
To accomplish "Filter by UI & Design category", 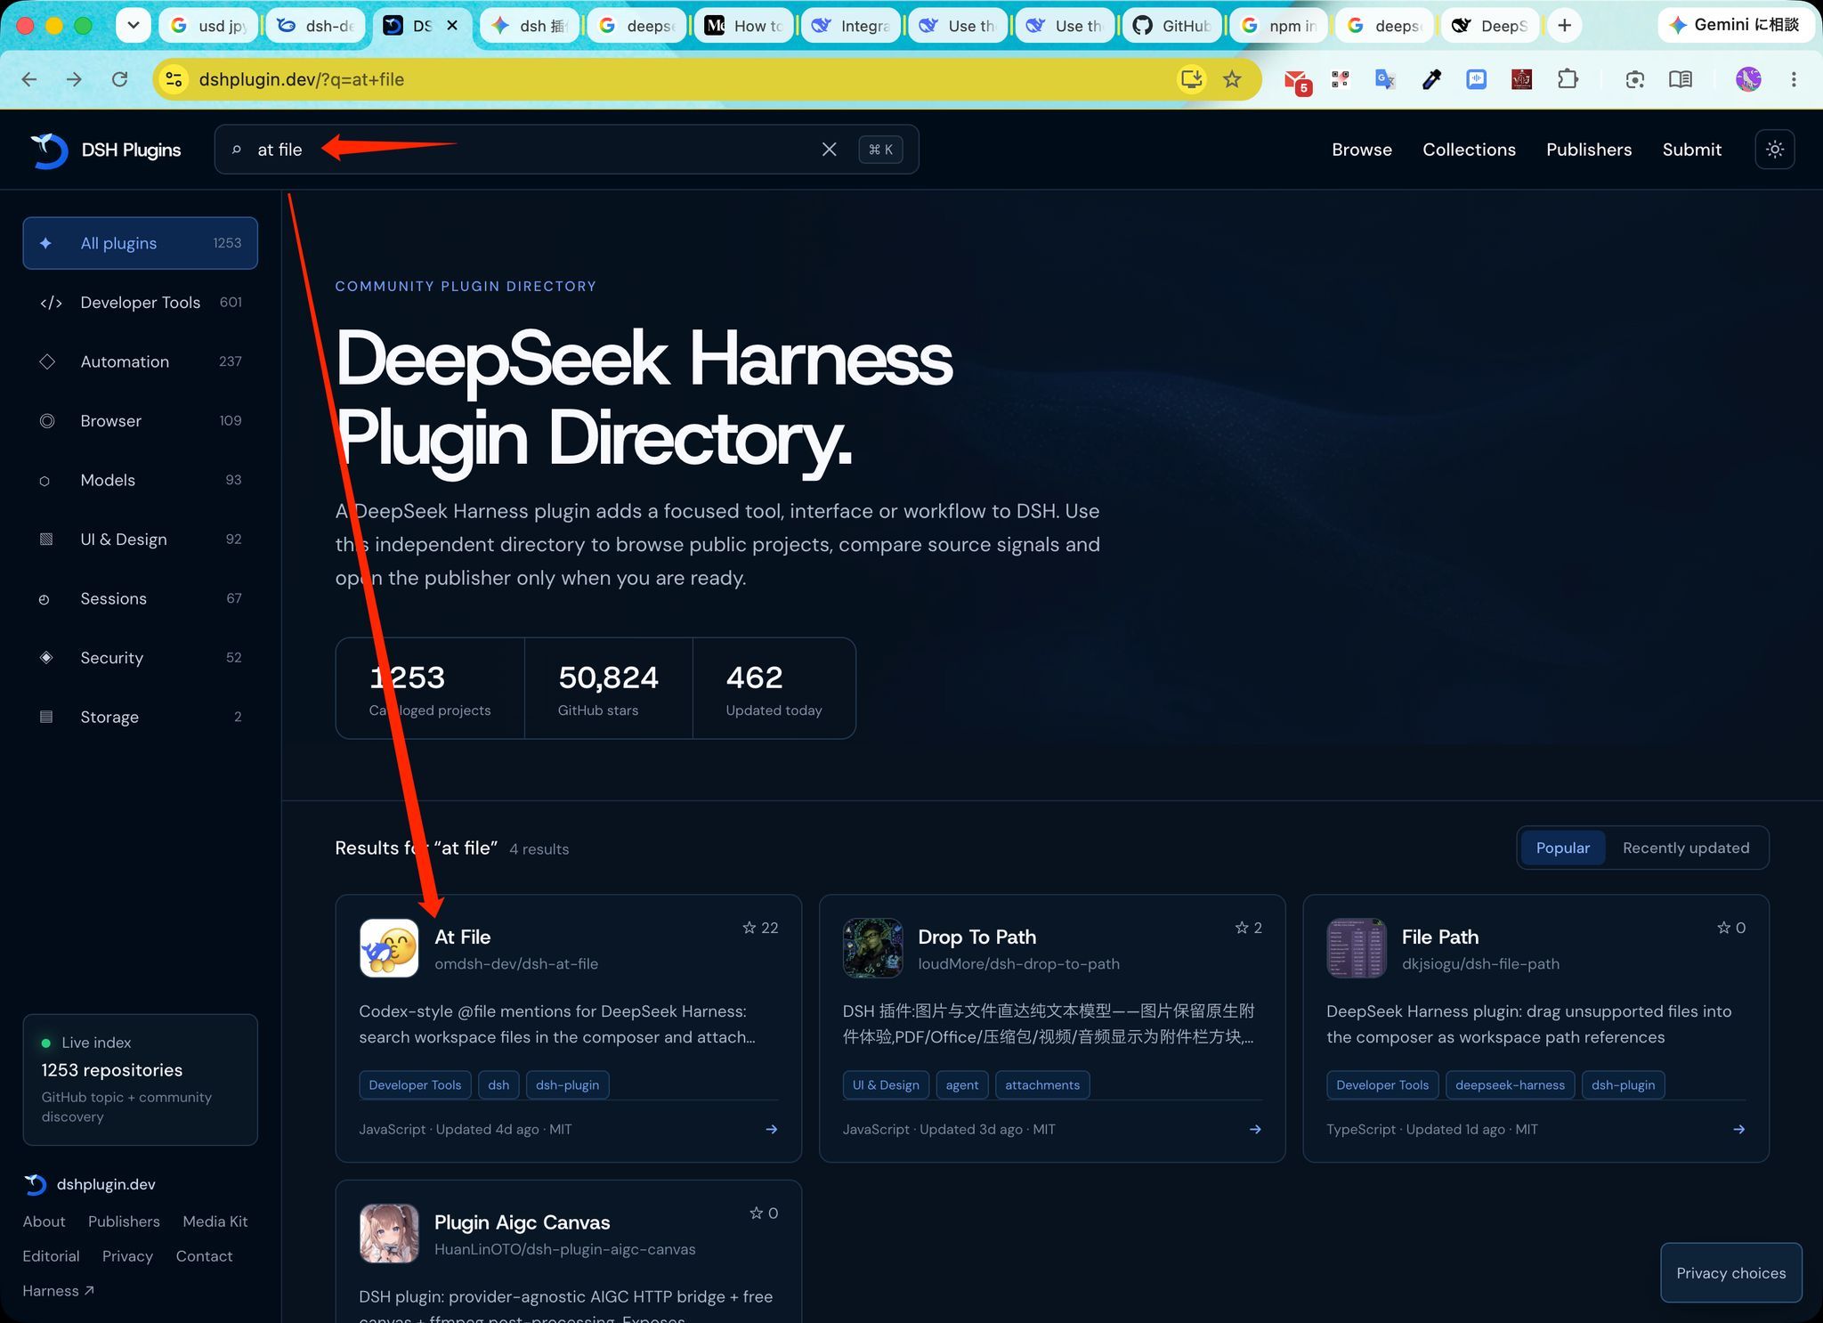I will pos(141,540).
